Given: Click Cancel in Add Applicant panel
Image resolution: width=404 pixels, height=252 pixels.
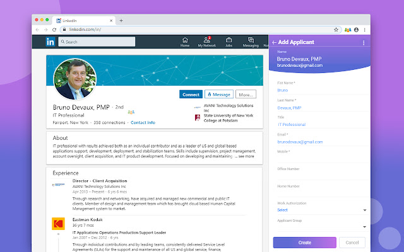Looking at the screenshot, I should point(352,243).
